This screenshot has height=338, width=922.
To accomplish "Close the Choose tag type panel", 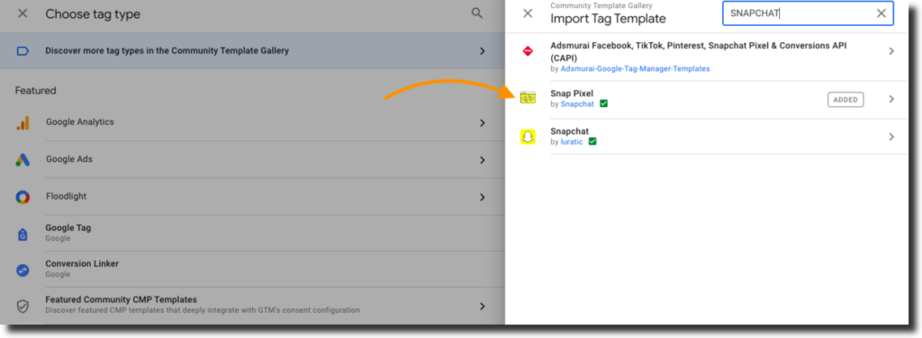I will coord(23,13).
